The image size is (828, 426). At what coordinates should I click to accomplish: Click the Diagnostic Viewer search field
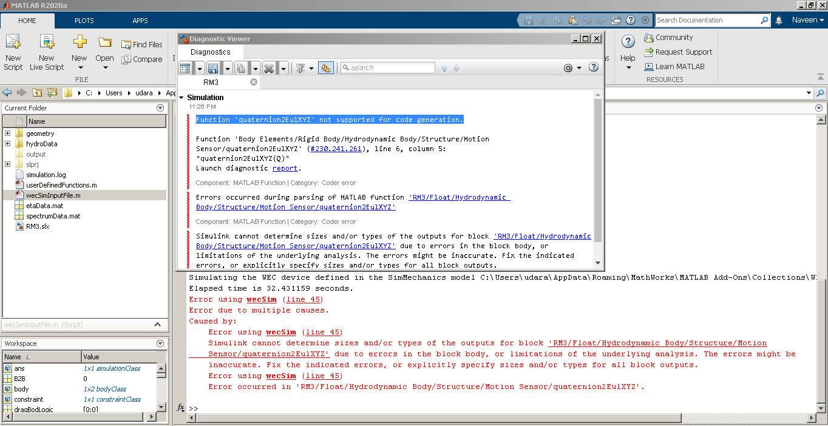[387, 68]
